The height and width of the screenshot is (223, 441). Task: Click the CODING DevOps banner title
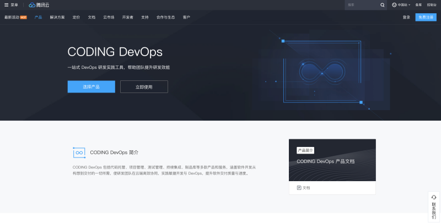115,52
